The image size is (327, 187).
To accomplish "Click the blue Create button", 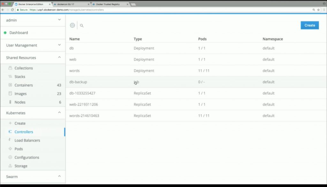I will point(310,25).
